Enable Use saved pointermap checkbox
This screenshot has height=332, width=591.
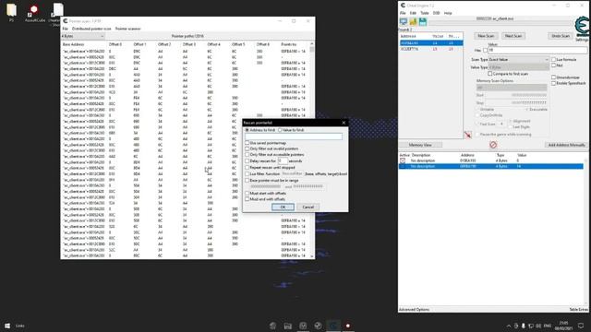pos(247,143)
